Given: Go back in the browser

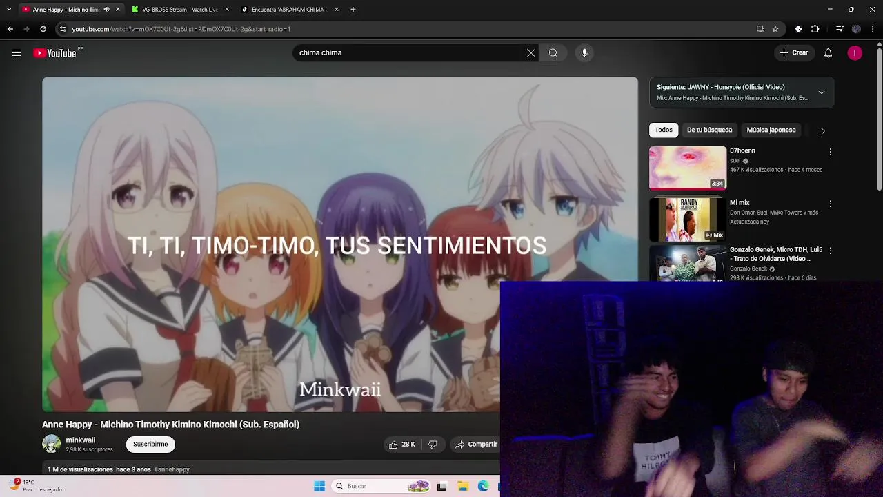Looking at the screenshot, I should pyautogui.click(x=10, y=29).
